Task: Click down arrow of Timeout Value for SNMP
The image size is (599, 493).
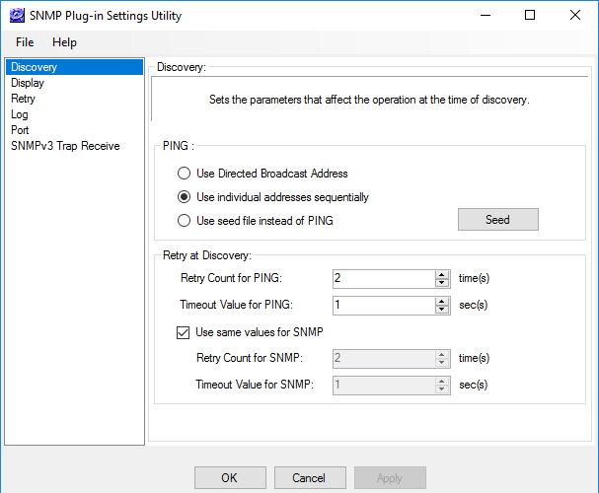Action: point(442,389)
